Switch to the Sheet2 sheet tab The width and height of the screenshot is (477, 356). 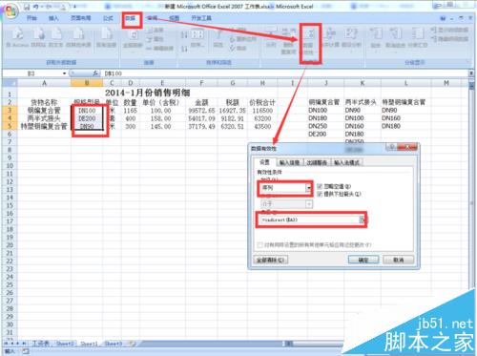(x=65, y=344)
